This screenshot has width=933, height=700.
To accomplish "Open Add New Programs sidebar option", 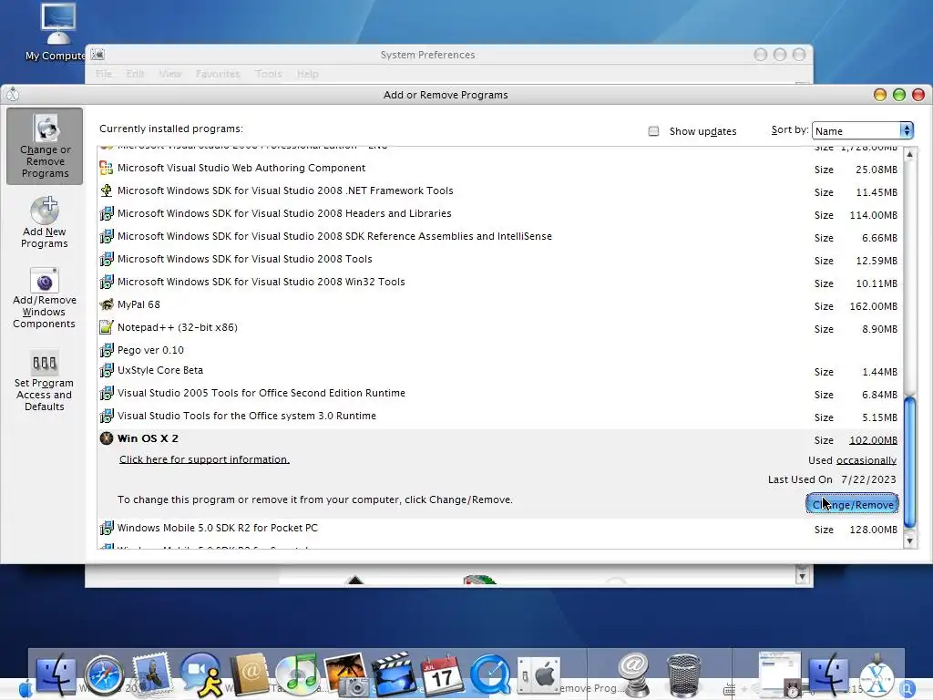I will coord(45,222).
